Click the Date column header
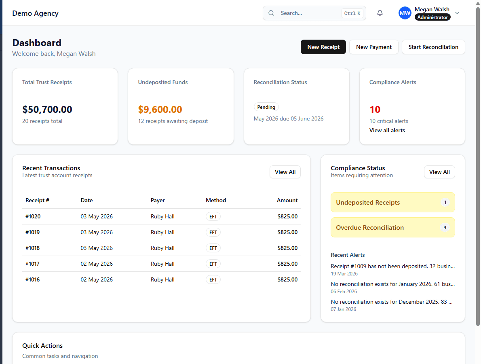Viewport: 481px width, 364px height. pyautogui.click(x=86, y=200)
